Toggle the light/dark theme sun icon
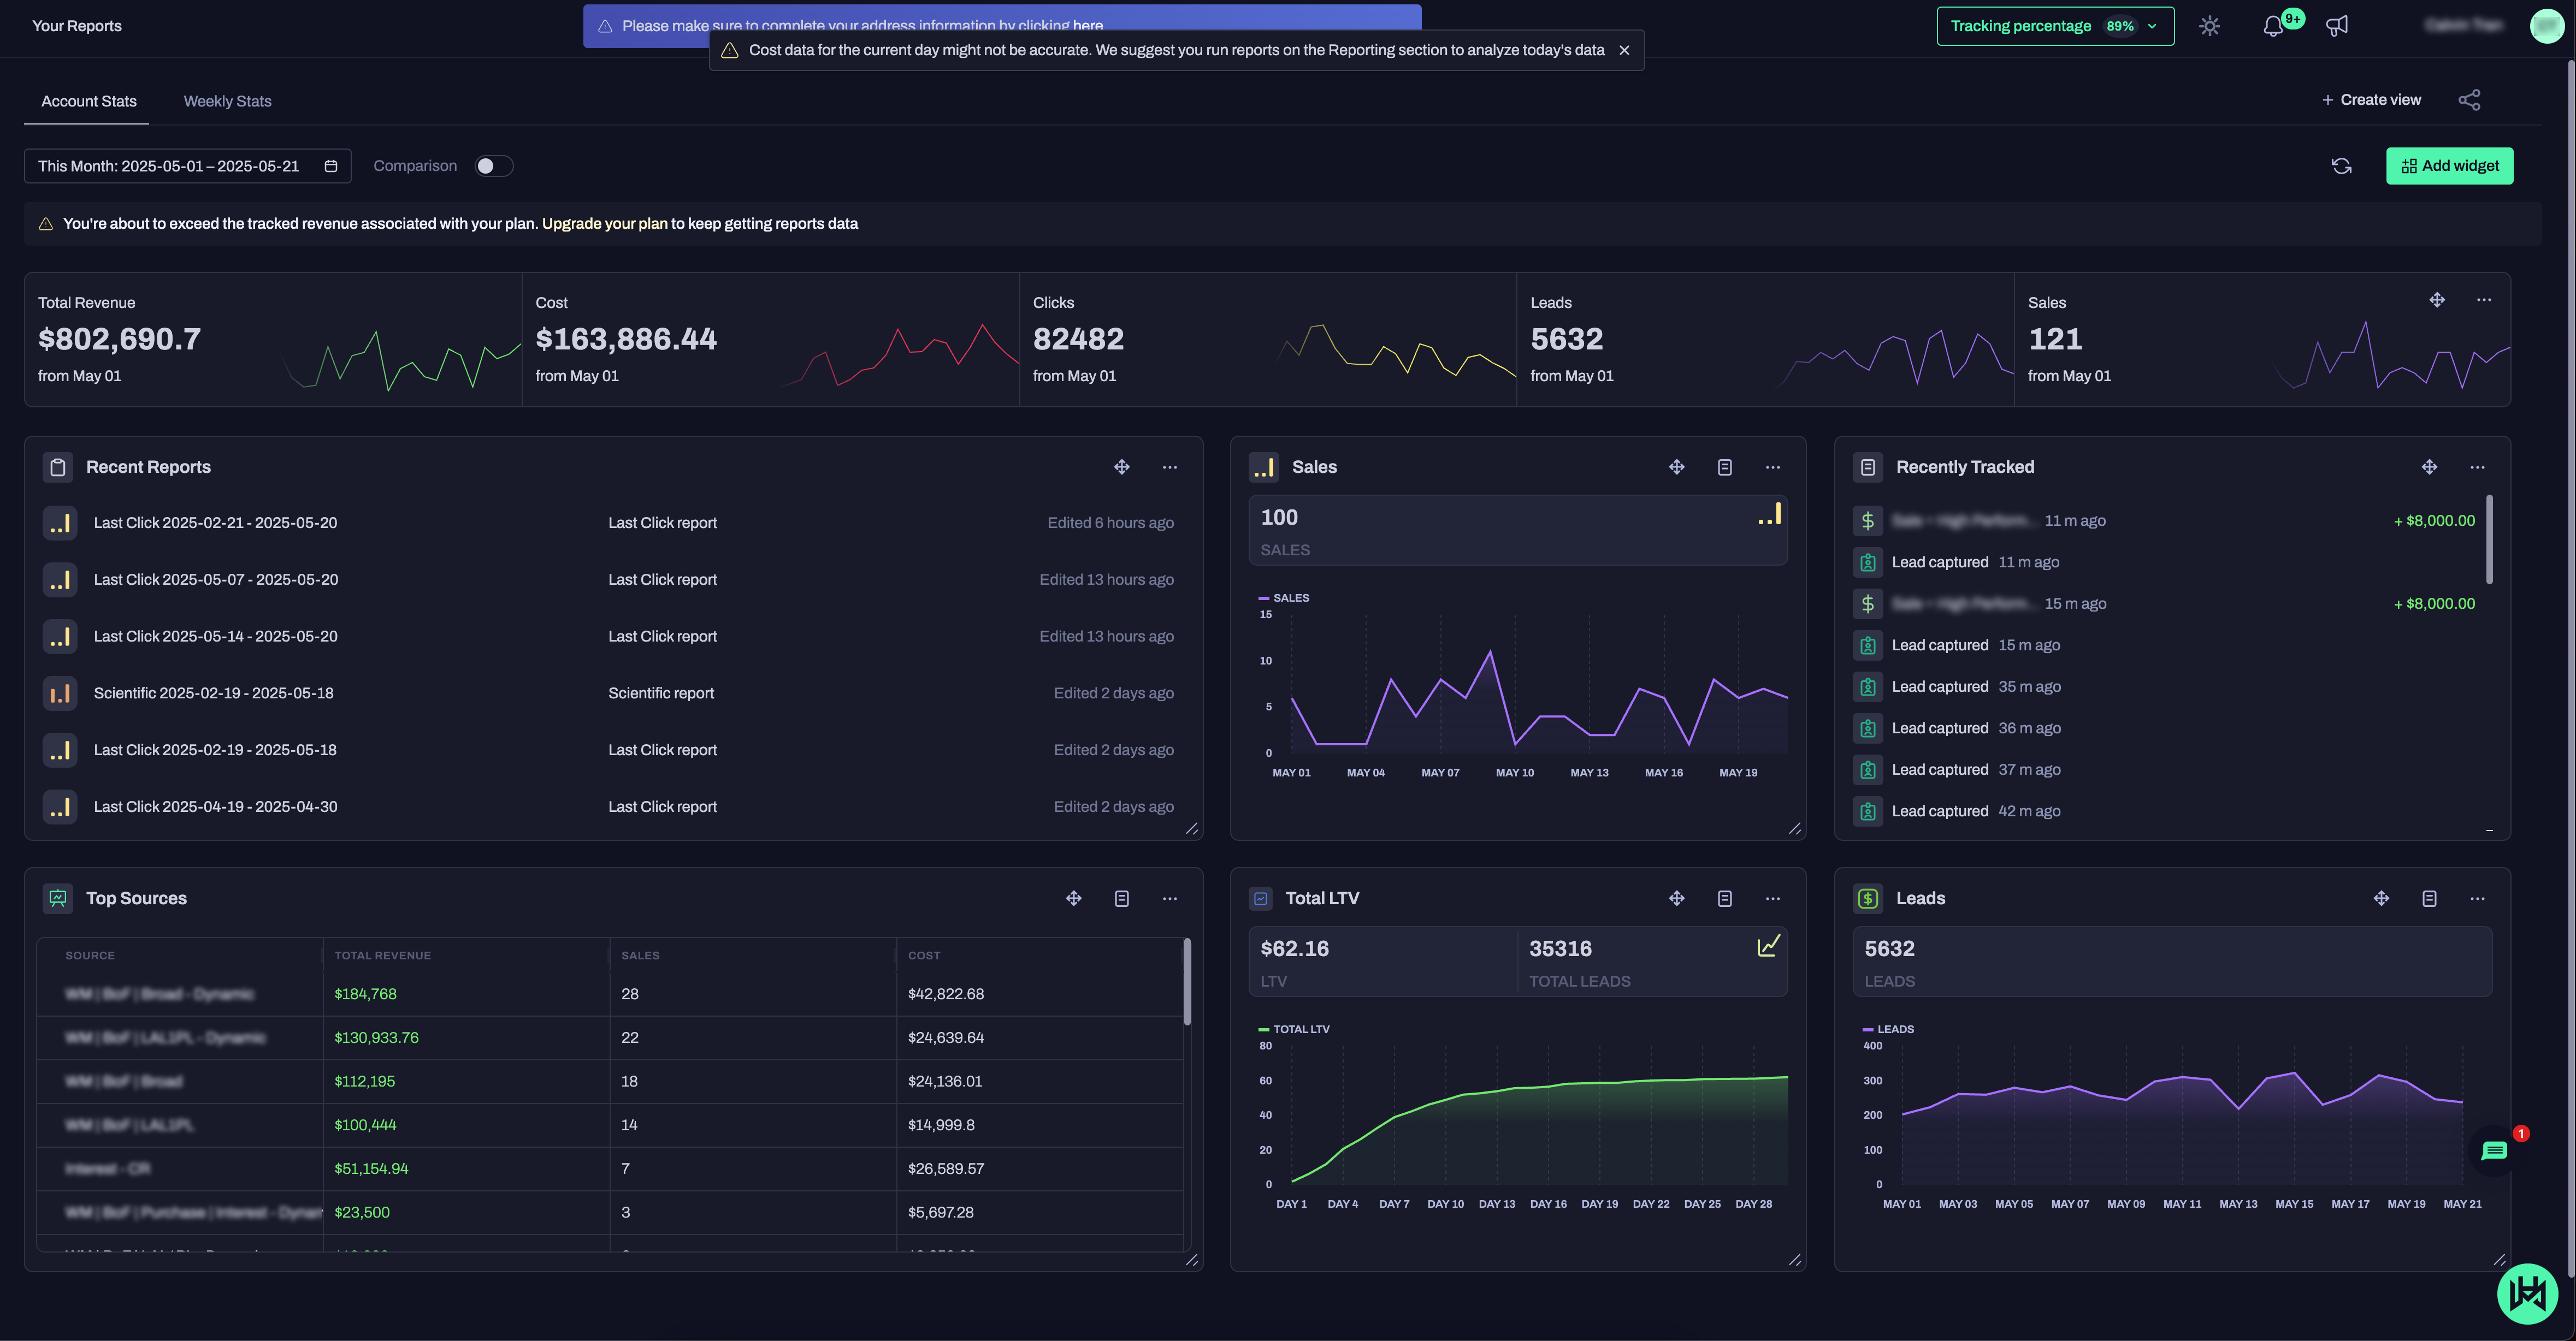 [x=2209, y=26]
